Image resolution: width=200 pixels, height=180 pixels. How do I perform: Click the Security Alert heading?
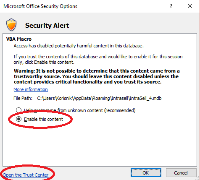coord(47,26)
